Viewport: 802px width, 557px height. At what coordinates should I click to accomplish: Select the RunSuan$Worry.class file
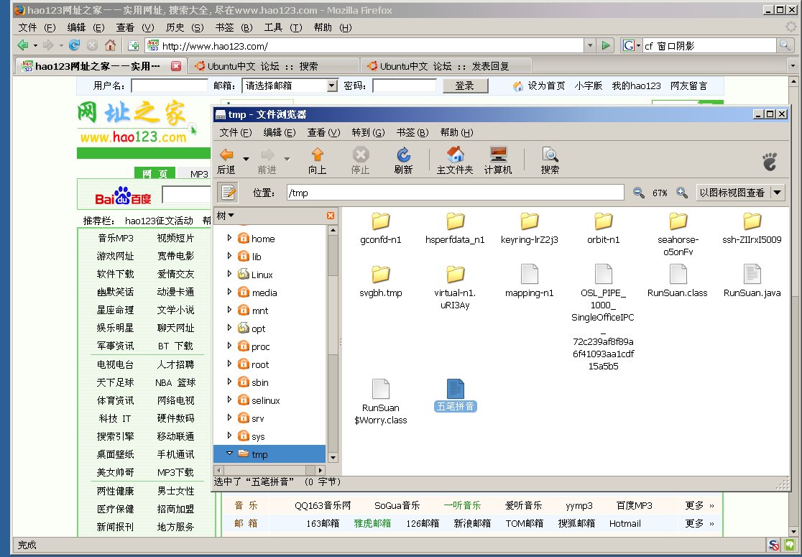pos(381,389)
